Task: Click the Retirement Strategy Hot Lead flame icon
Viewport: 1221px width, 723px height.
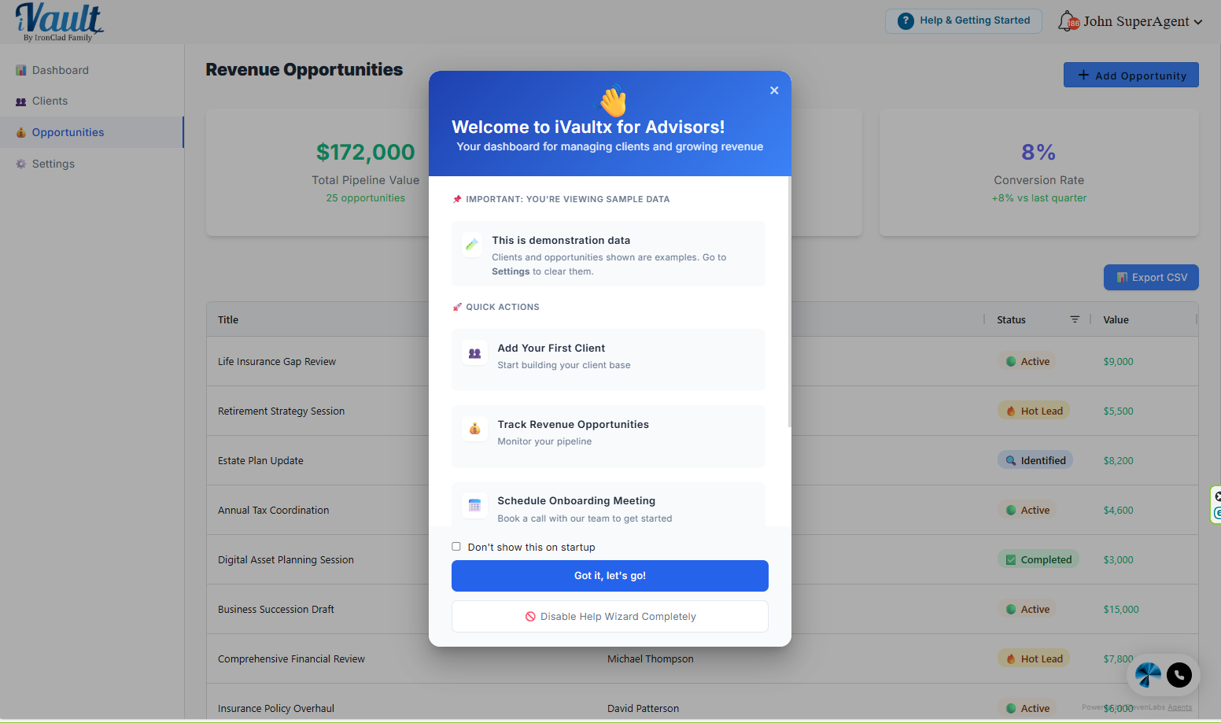Action: click(x=1011, y=411)
